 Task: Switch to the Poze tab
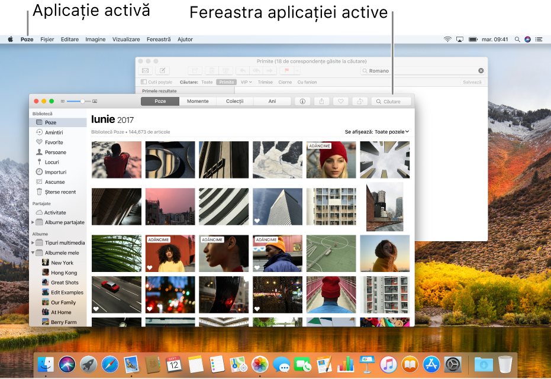[x=160, y=102]
